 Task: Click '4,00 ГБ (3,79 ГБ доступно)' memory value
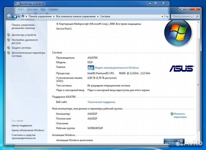(102, 78)
